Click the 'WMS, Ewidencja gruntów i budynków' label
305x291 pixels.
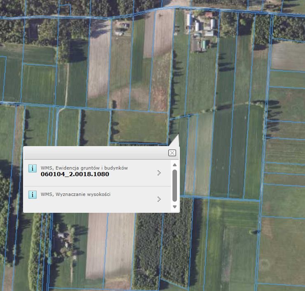[x=84, y=168]
